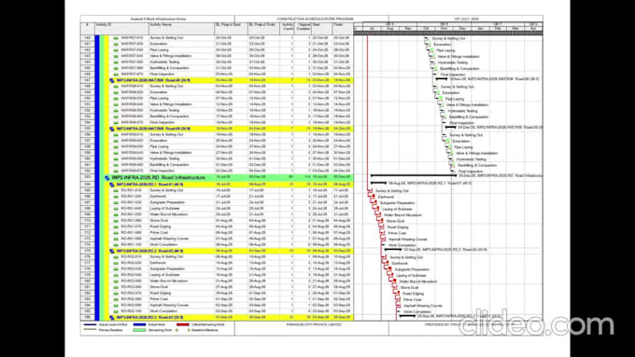The height and width of the screenshot is (357, 635).
Task: Click activity icon on row 166 Earthwork
Action: pyautogui.click(x=116, y=196)
